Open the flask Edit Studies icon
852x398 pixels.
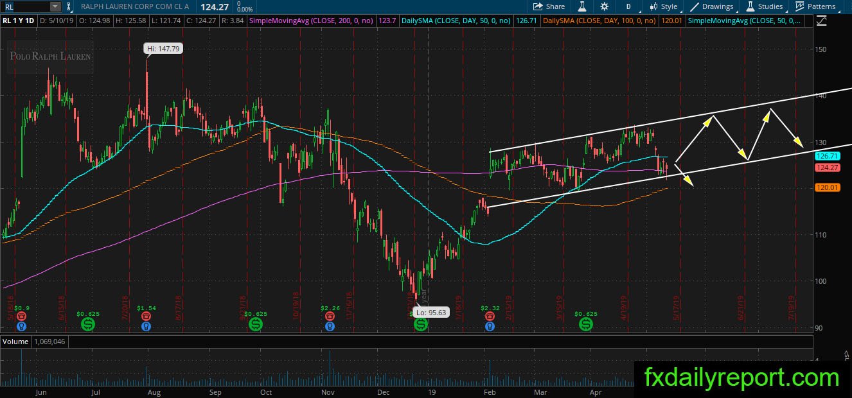(583, 6)
